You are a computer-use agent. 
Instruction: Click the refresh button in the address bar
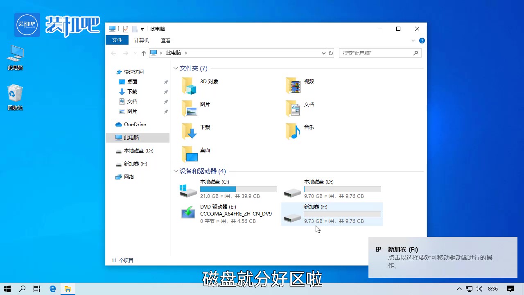pos(331,53)
